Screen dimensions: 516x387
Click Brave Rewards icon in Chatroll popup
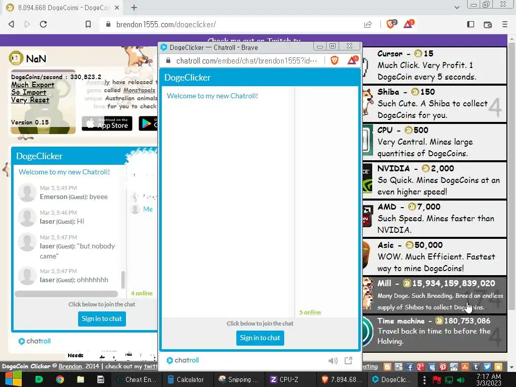click(x=352, y=60)
